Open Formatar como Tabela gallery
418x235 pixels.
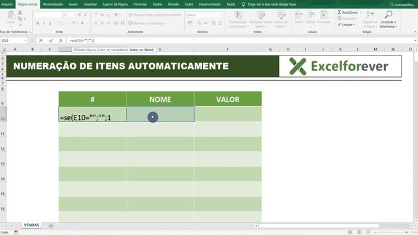coord(261,20)
